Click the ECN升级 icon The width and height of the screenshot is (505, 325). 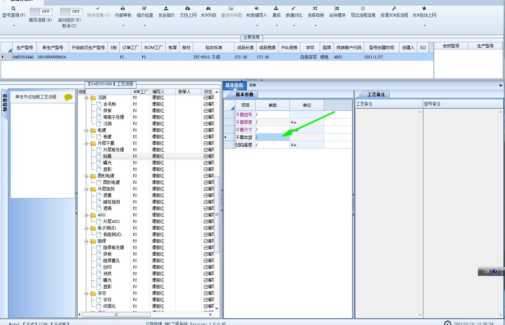point(208,8)
